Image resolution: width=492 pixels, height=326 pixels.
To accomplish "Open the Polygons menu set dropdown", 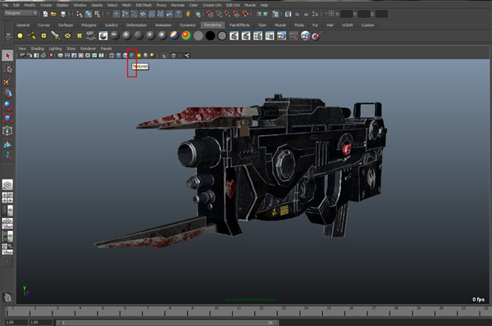I will pyautogui.click(x=20, y=13).
